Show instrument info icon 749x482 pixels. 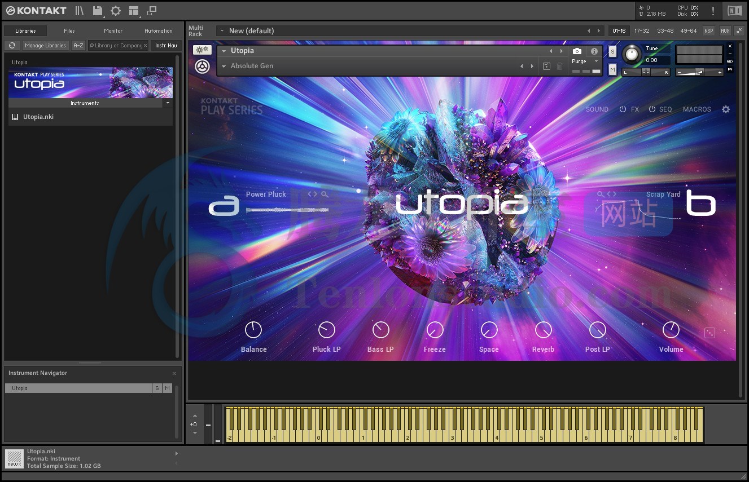[x=594, y=51]
